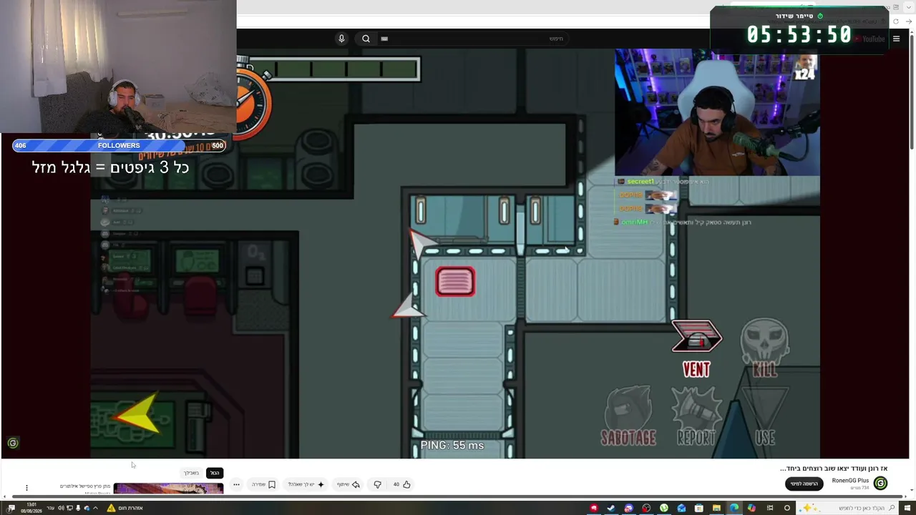Expand the system tray hidden icons chevron
Screen dimensions: 916x515
pyautogui.click(x=95, y=508)
